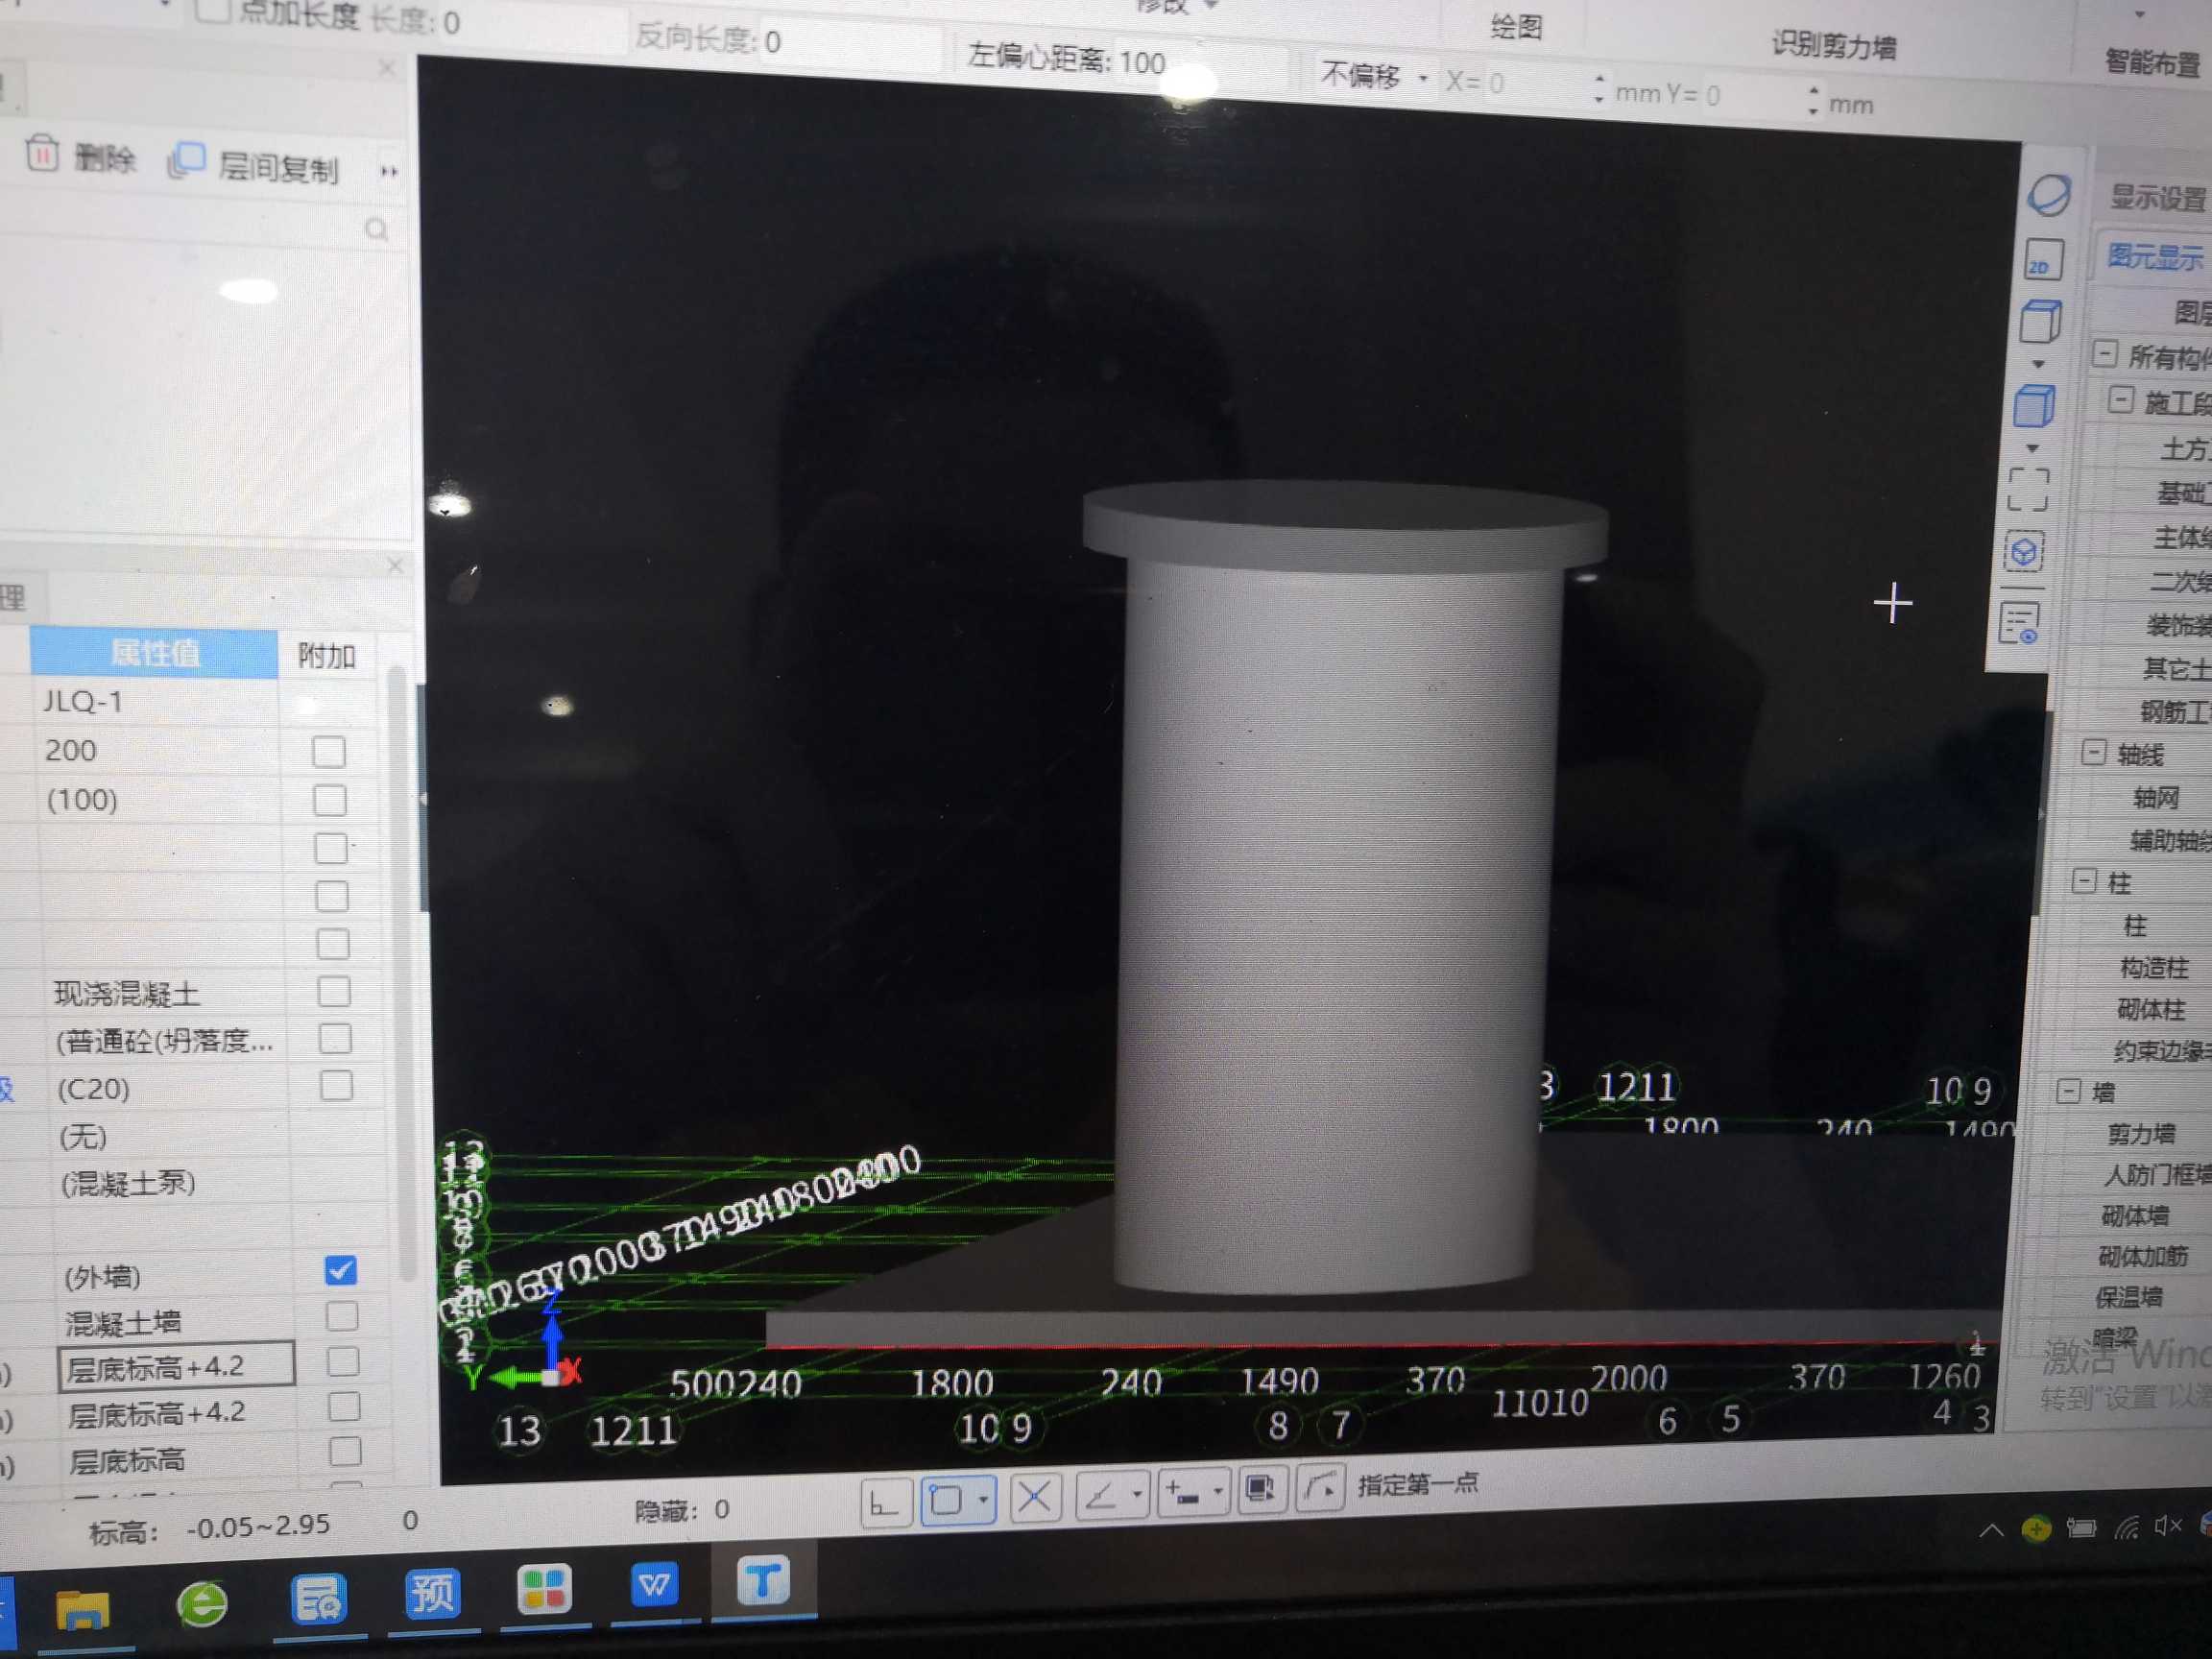Image resolution: width=2212 pixels, height=1659 pixels.
Task: Click the overlapping screens icon in bottom toolbar
Action: (x=1260, y=1491)
